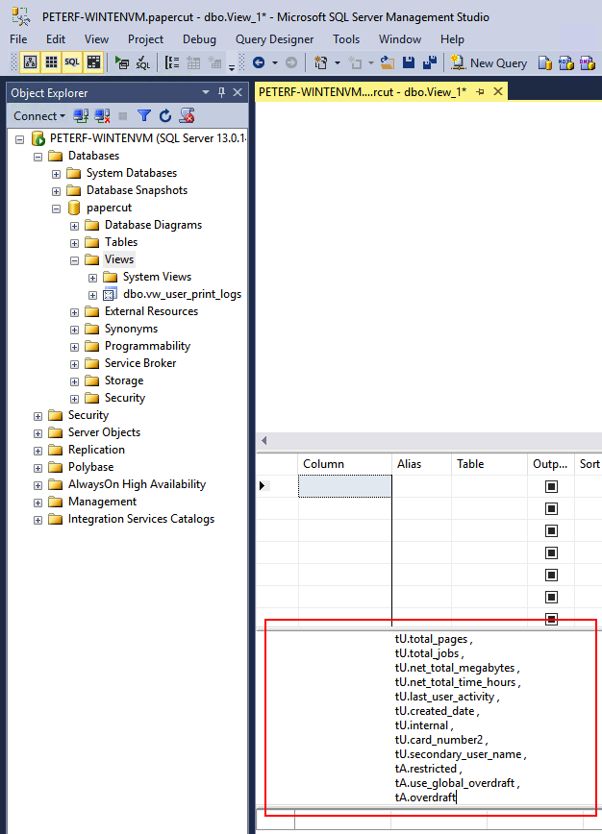Image resolution: width=602 pixels, height=834 pixels.
Task: Close the Object Explorer panel
Action: point(238,92)
